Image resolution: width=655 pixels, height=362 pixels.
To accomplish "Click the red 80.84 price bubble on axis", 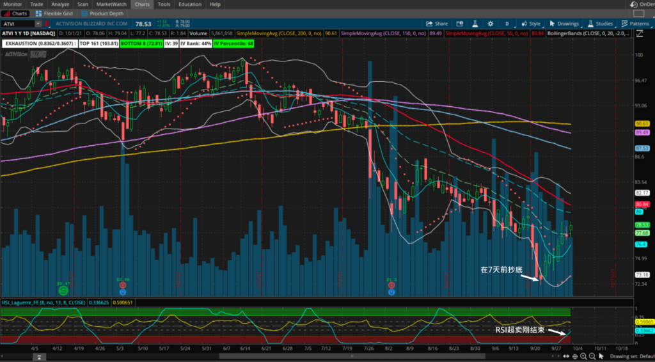I will click(641, 205).
